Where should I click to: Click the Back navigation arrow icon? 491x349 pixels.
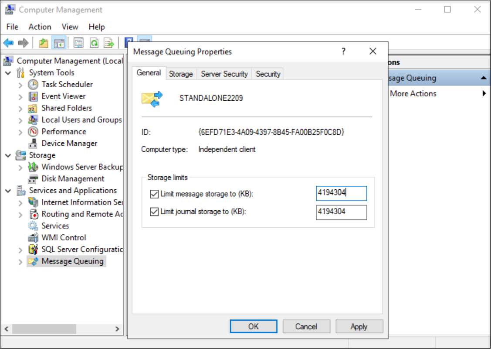[8, 42]
